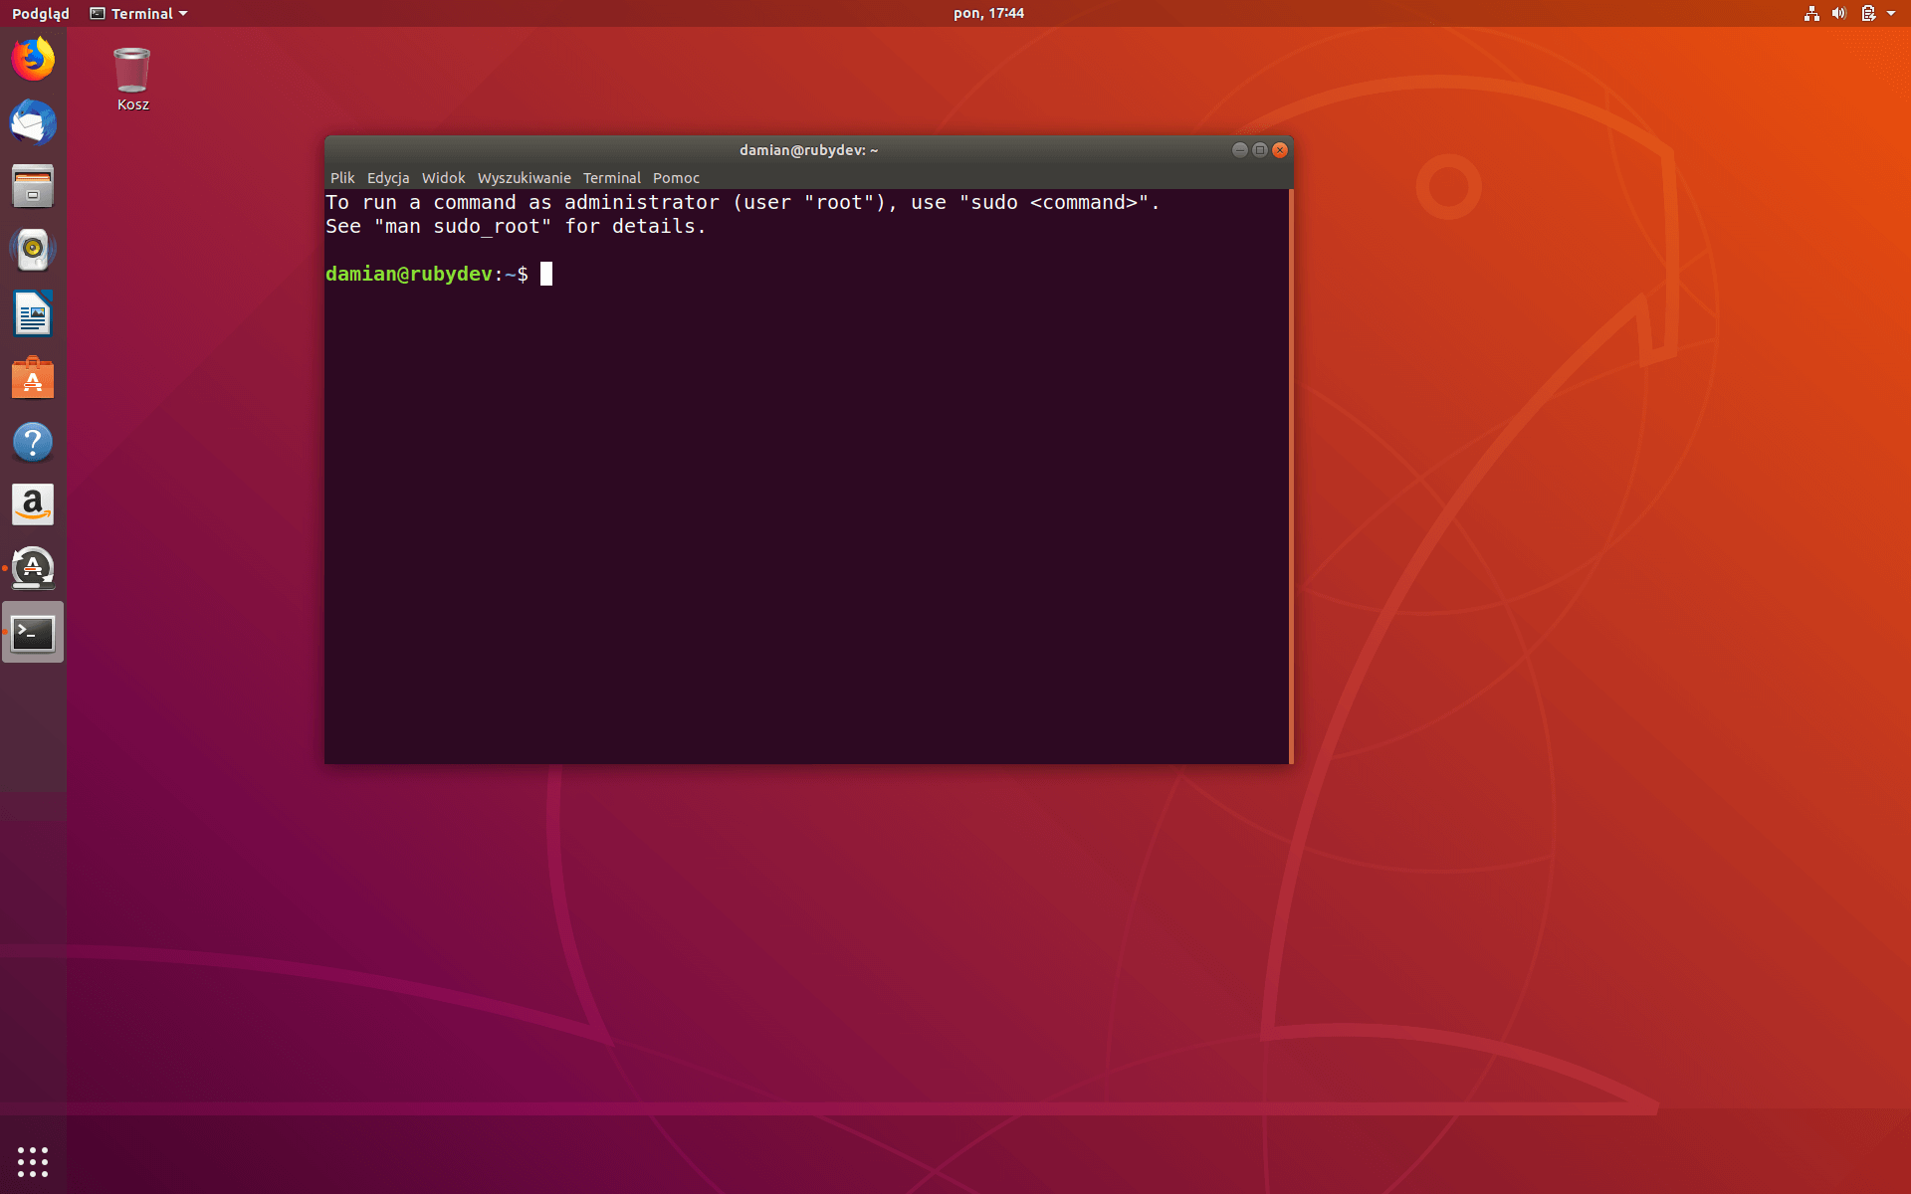This screenshot has height=1194, width=1911.
Task: Open LibreOffice Writer from the dock
Action: [33, 314]
